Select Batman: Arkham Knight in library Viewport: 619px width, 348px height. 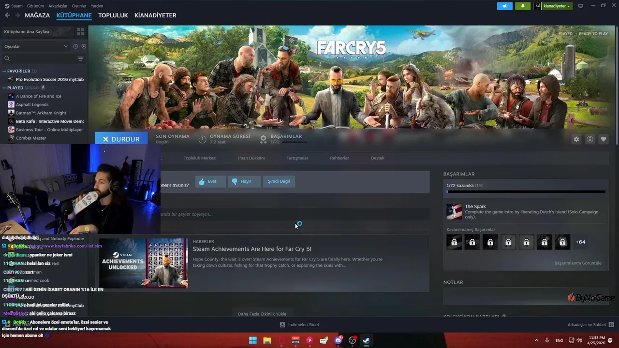41,113
